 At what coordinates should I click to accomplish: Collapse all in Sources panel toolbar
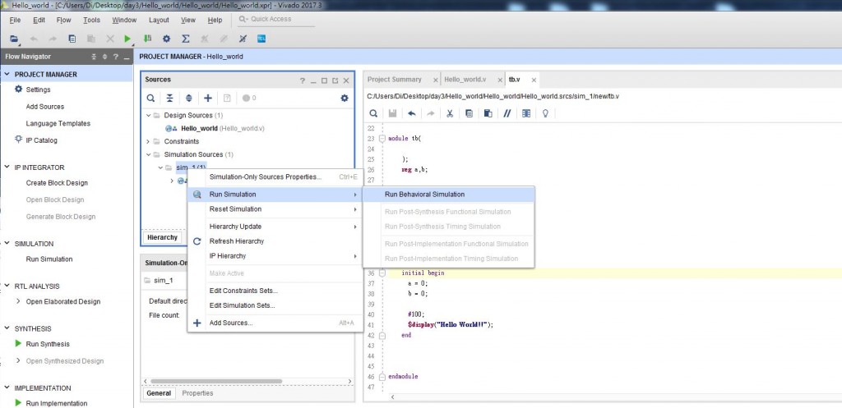pyautogui.click(x=169, y=99)
